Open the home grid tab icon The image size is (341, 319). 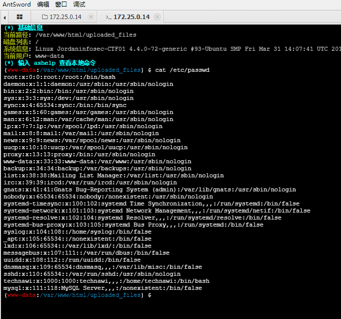pyautogui.click(x=20, y=17)
